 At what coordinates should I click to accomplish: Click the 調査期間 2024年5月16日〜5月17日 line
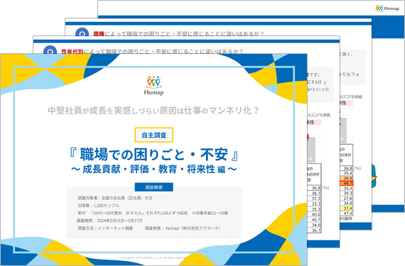click(x=109, y=221)
